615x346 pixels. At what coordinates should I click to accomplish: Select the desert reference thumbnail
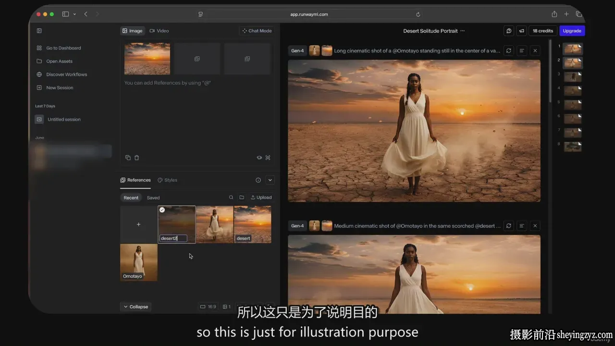[253, 224]
